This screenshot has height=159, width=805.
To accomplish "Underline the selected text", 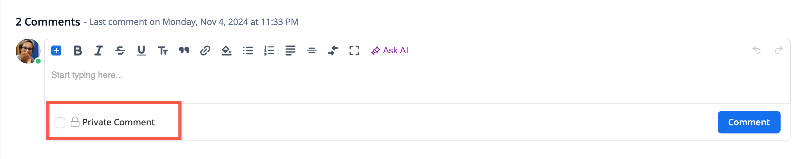I will click(141, 51).
